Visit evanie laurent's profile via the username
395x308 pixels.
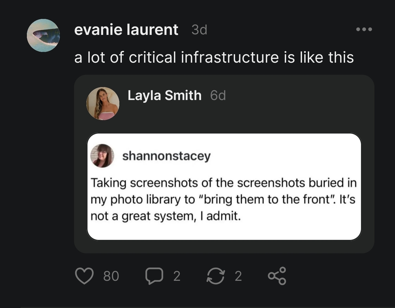(126, 30)
